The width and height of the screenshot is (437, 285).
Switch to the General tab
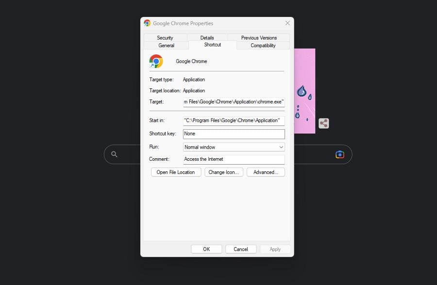click(x=167, y=46)
